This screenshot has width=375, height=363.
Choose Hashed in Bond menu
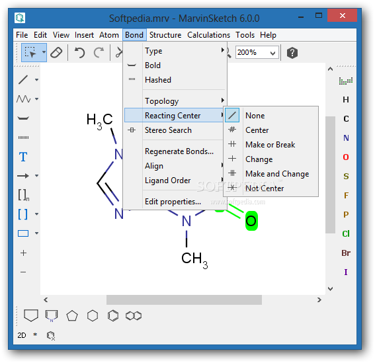[x=175, y=79]
